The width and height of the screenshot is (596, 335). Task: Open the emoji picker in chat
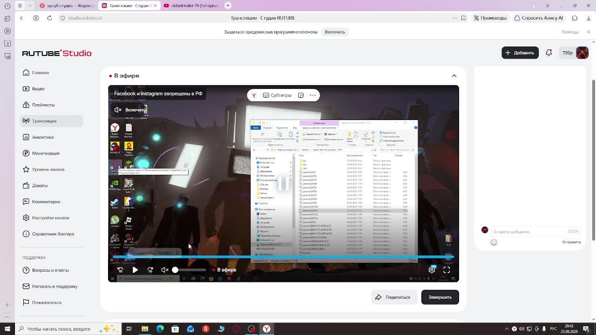click(x=494, y=242)
